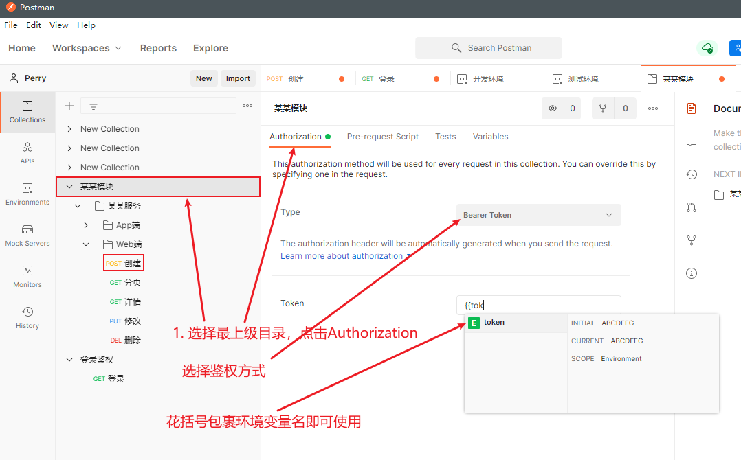The image size is (741, 460).
Task: Click the Perry user profile icon
Action: [14, 78]
